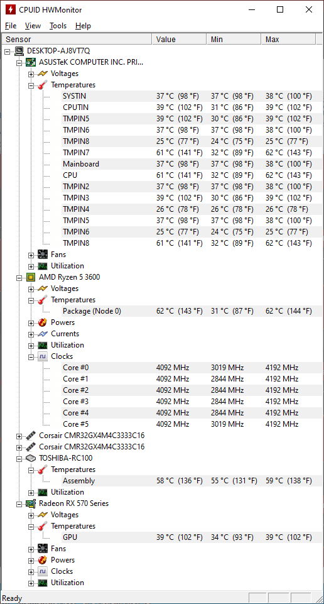324x604 pixels.
Task: Select the AMD Ryzen 5 3600 CPU icon
Action: coord(31,277)
